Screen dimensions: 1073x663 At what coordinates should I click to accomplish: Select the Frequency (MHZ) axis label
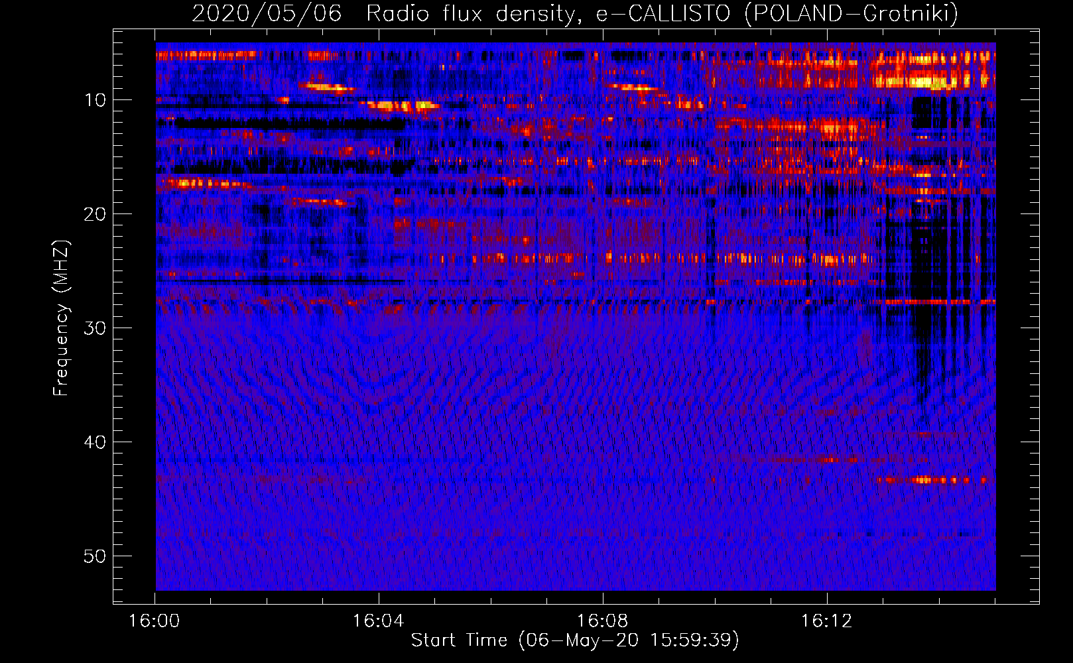pyautogui.click(x=61, y=318)
